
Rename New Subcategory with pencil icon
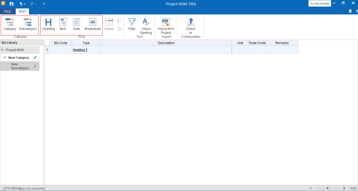(35, 66)
